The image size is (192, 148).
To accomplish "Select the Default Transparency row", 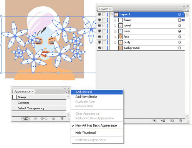I will coord(39,108).
